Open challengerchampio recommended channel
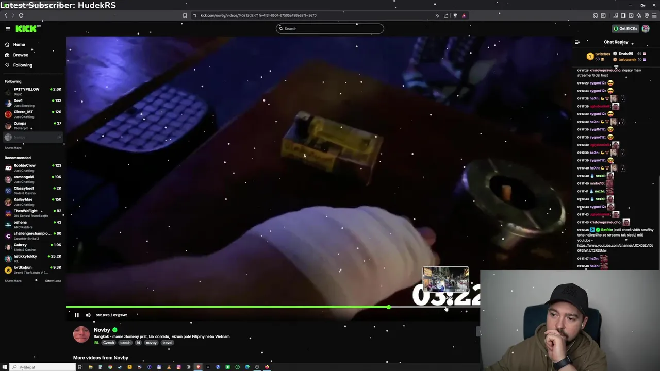Image resolution: width=660 pixels, height=371 pixels. click(33, 236)
